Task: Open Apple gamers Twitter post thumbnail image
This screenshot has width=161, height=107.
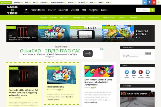Action: click(99, 71)
